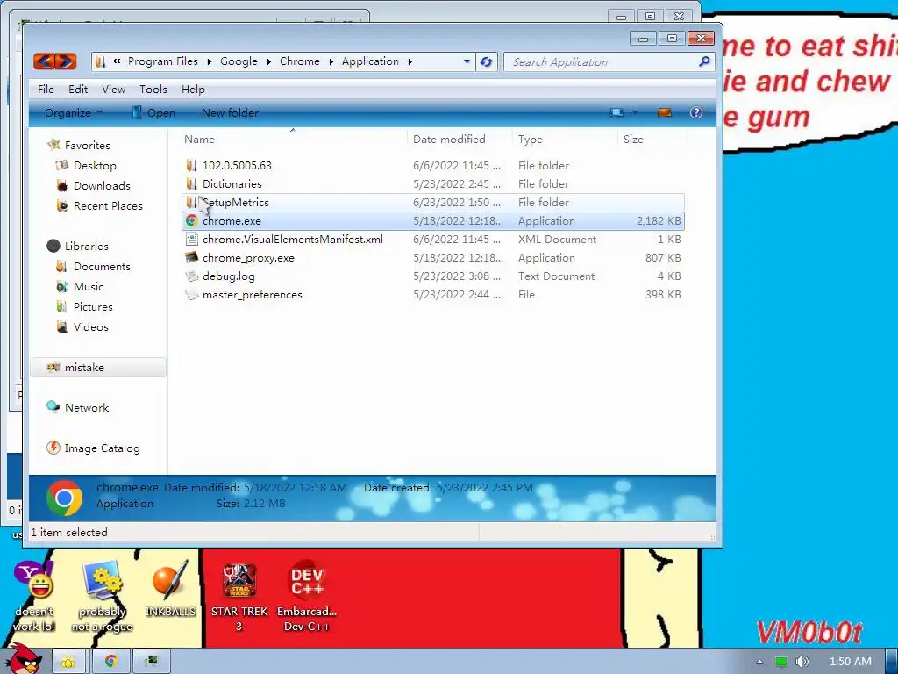Click the back navigation arrow
Screen dimensions: 898x674
[44, 61]
